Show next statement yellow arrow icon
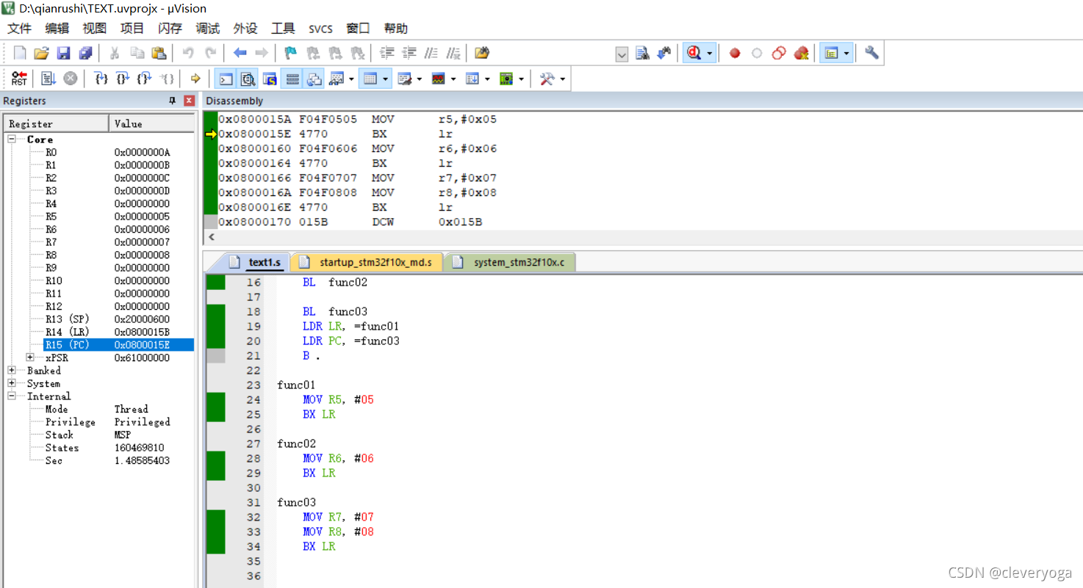This screenshot has height=588, width=1083. tap(195, 79)
